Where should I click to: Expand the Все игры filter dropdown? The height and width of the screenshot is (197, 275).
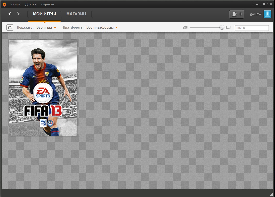[x=46, y=28]
